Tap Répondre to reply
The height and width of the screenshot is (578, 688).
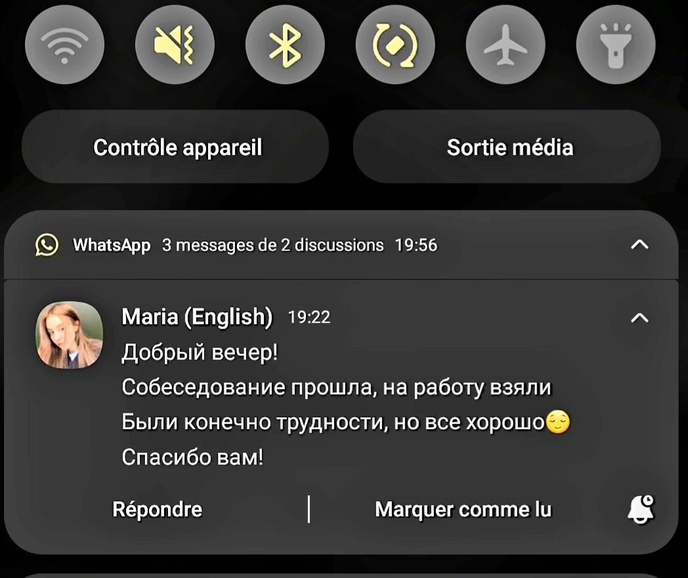pyautogui.click(x=157, y=509)
